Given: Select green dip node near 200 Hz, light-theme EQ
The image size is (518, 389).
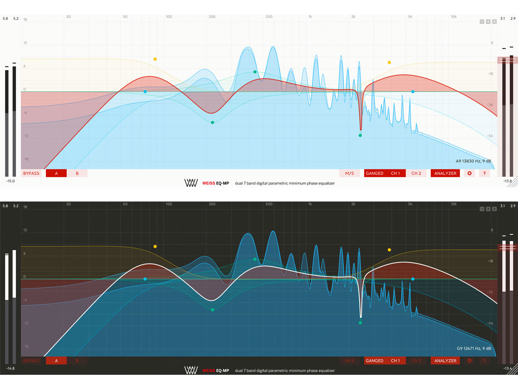Looking at the screenshot, I should (212, 123).
